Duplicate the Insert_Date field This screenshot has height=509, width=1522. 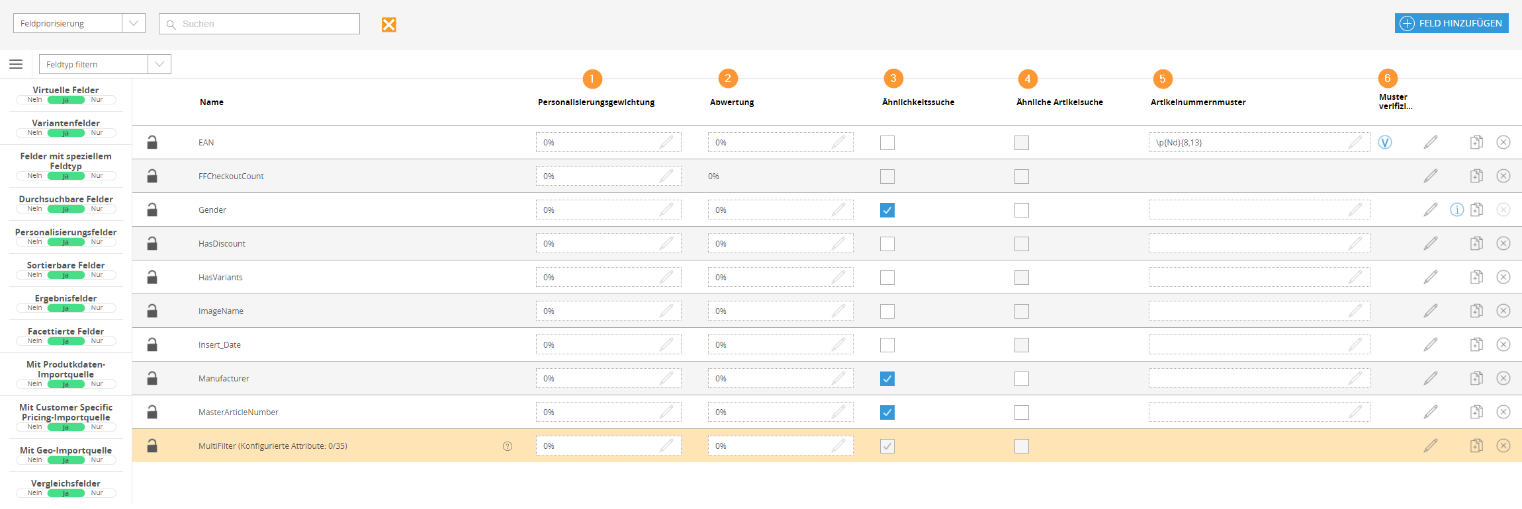pos(1476,344)
